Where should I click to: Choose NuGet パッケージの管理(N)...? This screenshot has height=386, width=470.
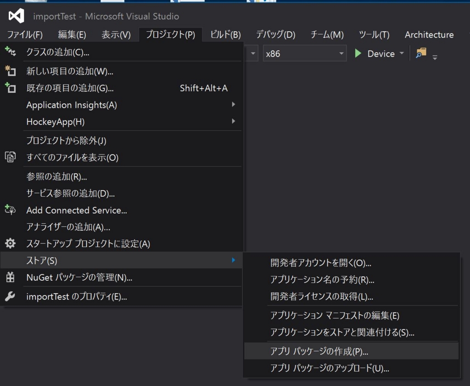coord(121,277)
